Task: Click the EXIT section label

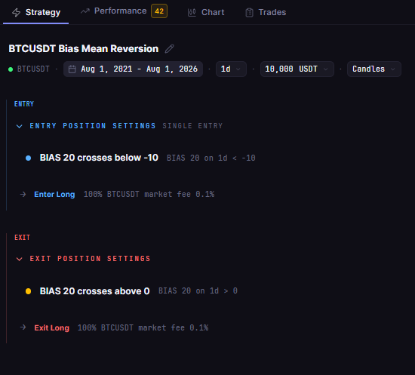Action: click(x=22, y=238)
